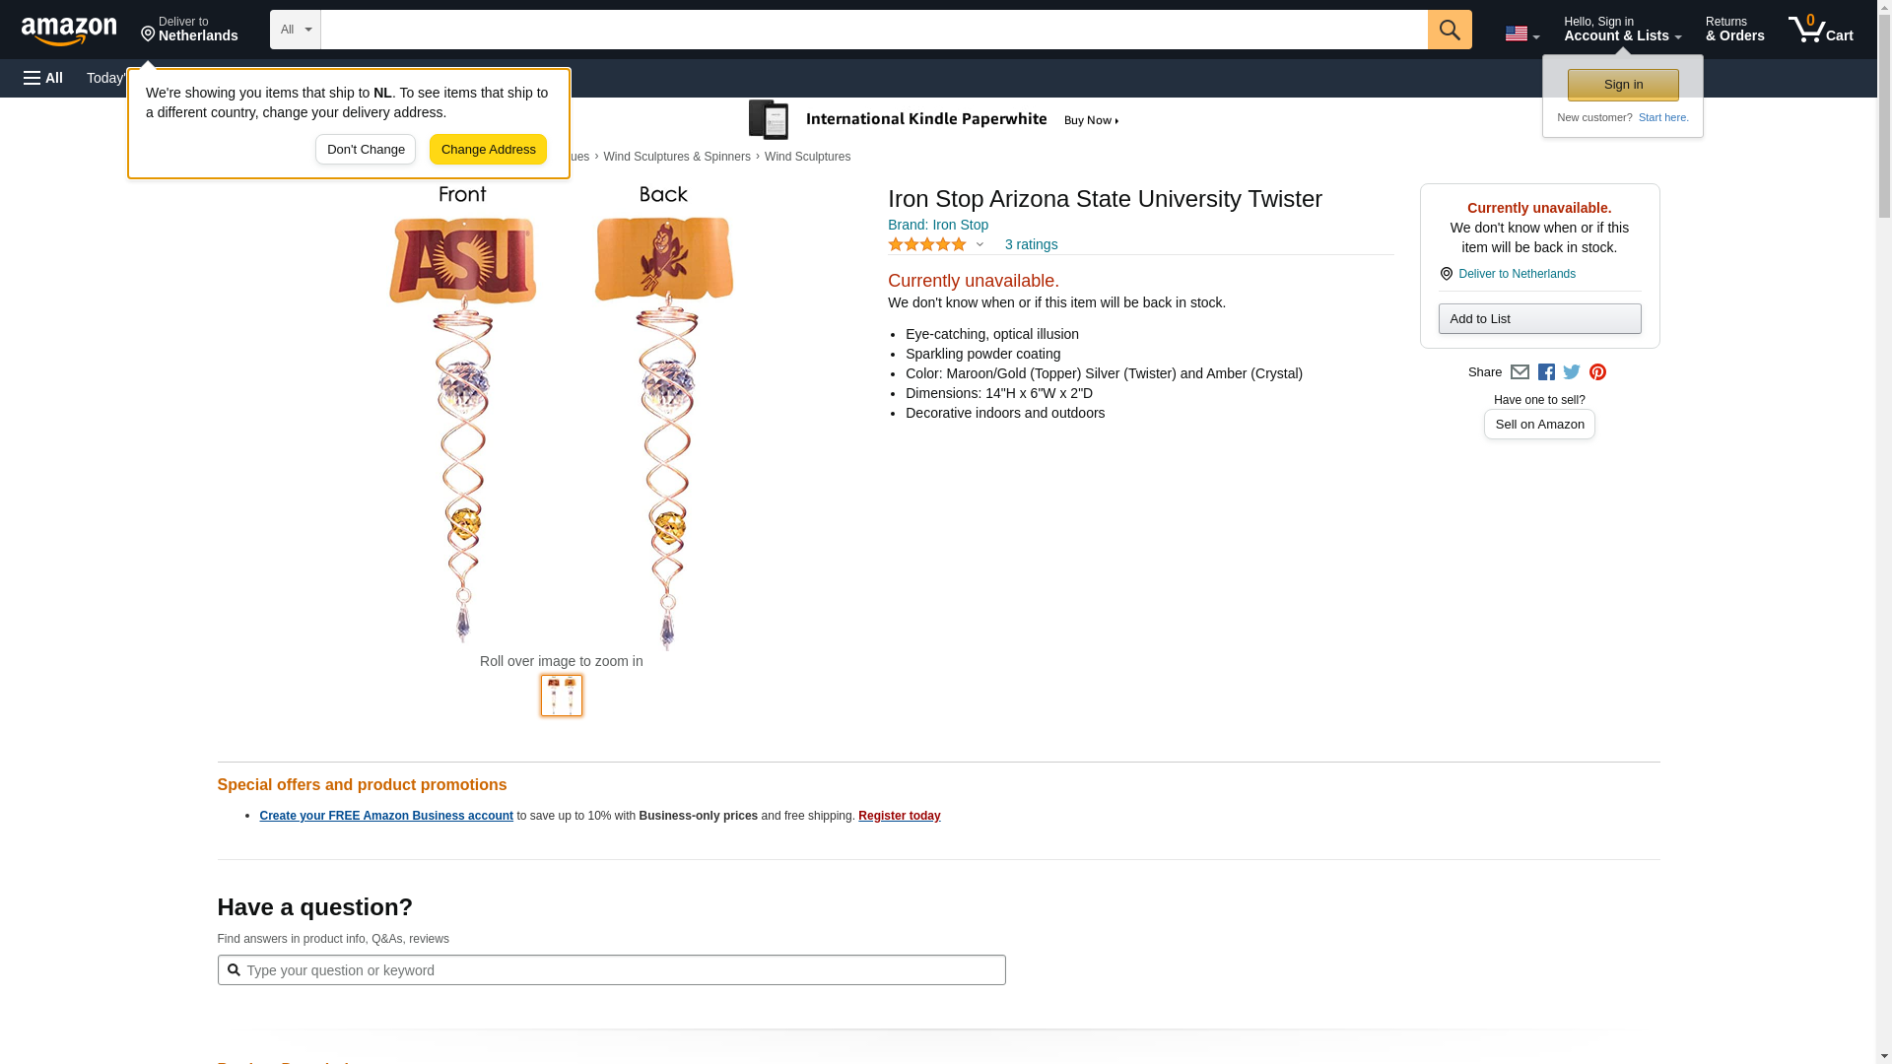Open the Brand: Iron Stop link

937,225
